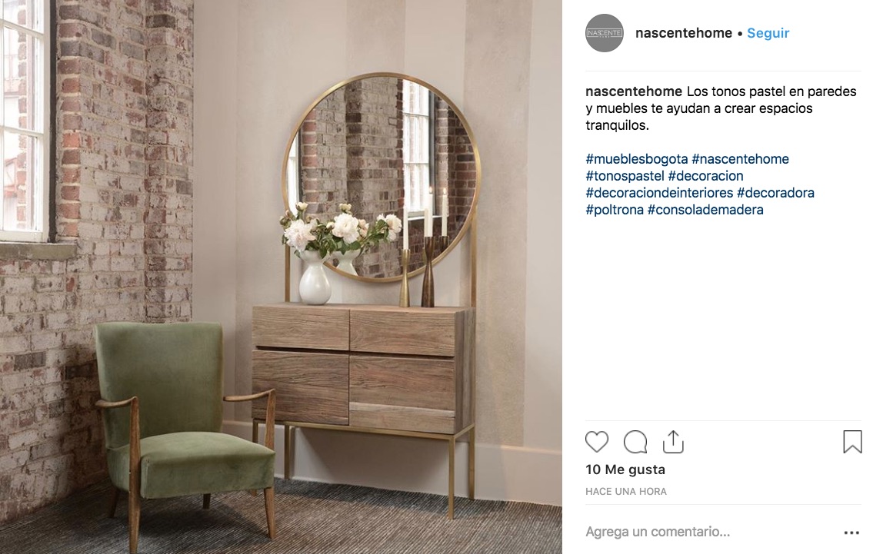Open the #decoracion hashtag
Screen dimensions: 883x554
tap(705, 176)
